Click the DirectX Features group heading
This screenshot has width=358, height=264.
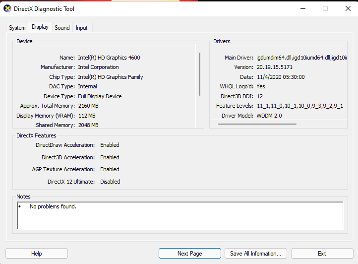(x=36, y=135)
